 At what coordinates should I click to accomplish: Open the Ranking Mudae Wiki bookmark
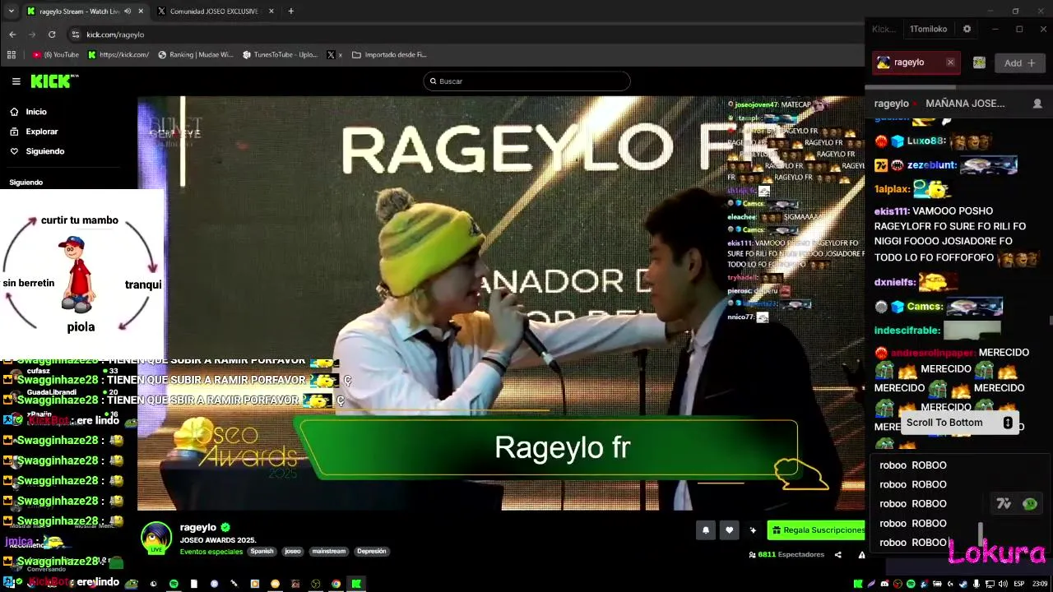point(195,55)
